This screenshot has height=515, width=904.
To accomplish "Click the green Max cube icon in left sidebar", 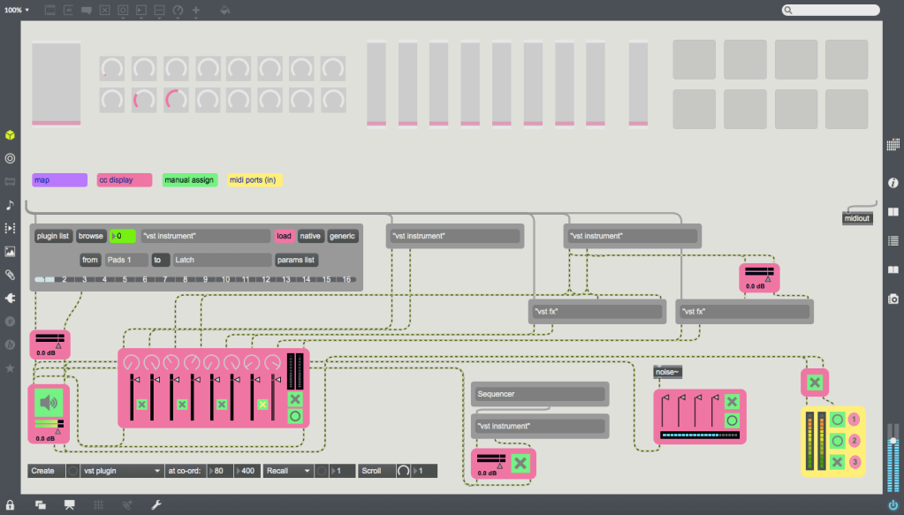I will pos(10,135).
